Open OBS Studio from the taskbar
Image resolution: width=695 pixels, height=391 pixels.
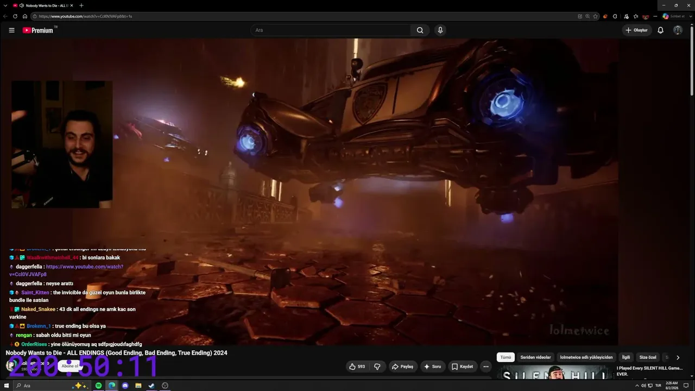click(x=165, y=386)
